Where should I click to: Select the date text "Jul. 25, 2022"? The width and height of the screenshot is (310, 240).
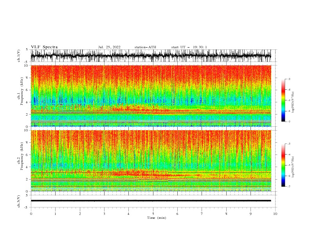coord(109,47)
